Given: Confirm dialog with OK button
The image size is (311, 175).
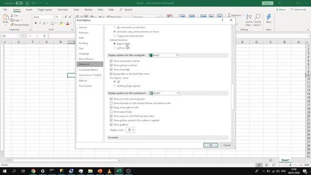Looking at the screenshot, I should tap(210, 145).
